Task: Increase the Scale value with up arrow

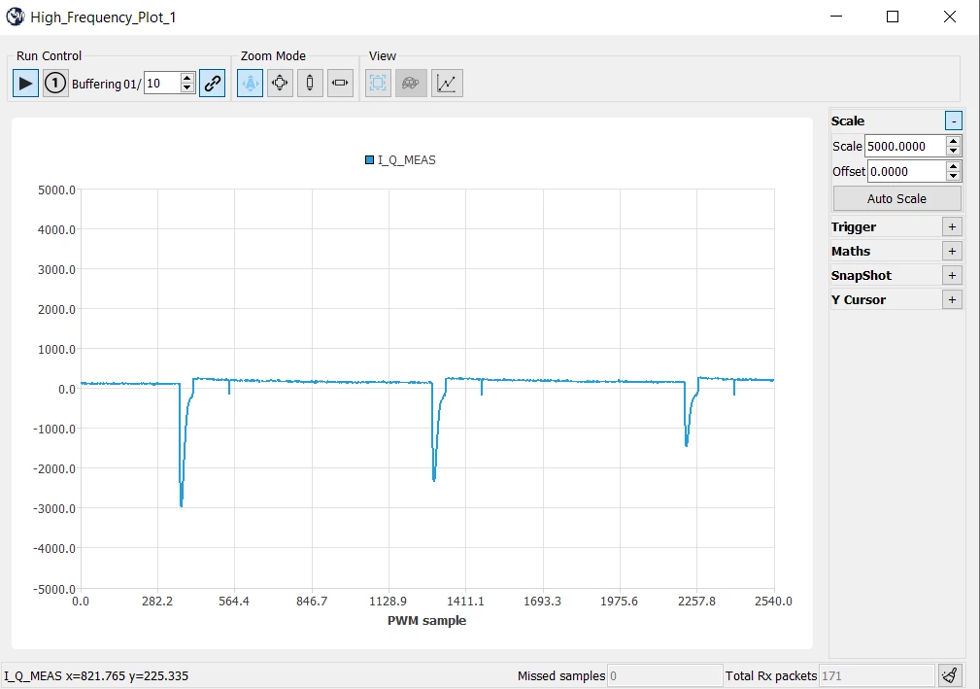Action: click(953, 141)
